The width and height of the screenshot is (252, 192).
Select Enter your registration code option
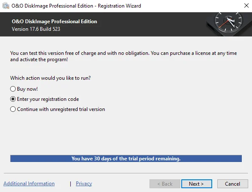(13, 99)
